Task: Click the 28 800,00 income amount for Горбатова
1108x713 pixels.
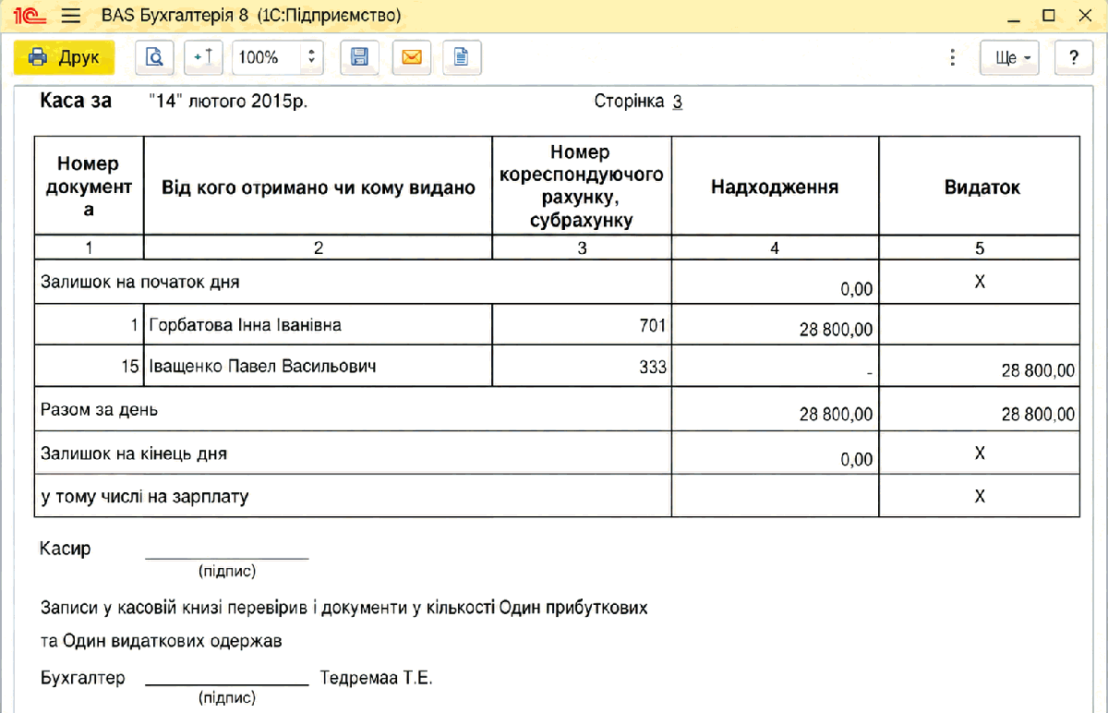Action: coord(836,329)
